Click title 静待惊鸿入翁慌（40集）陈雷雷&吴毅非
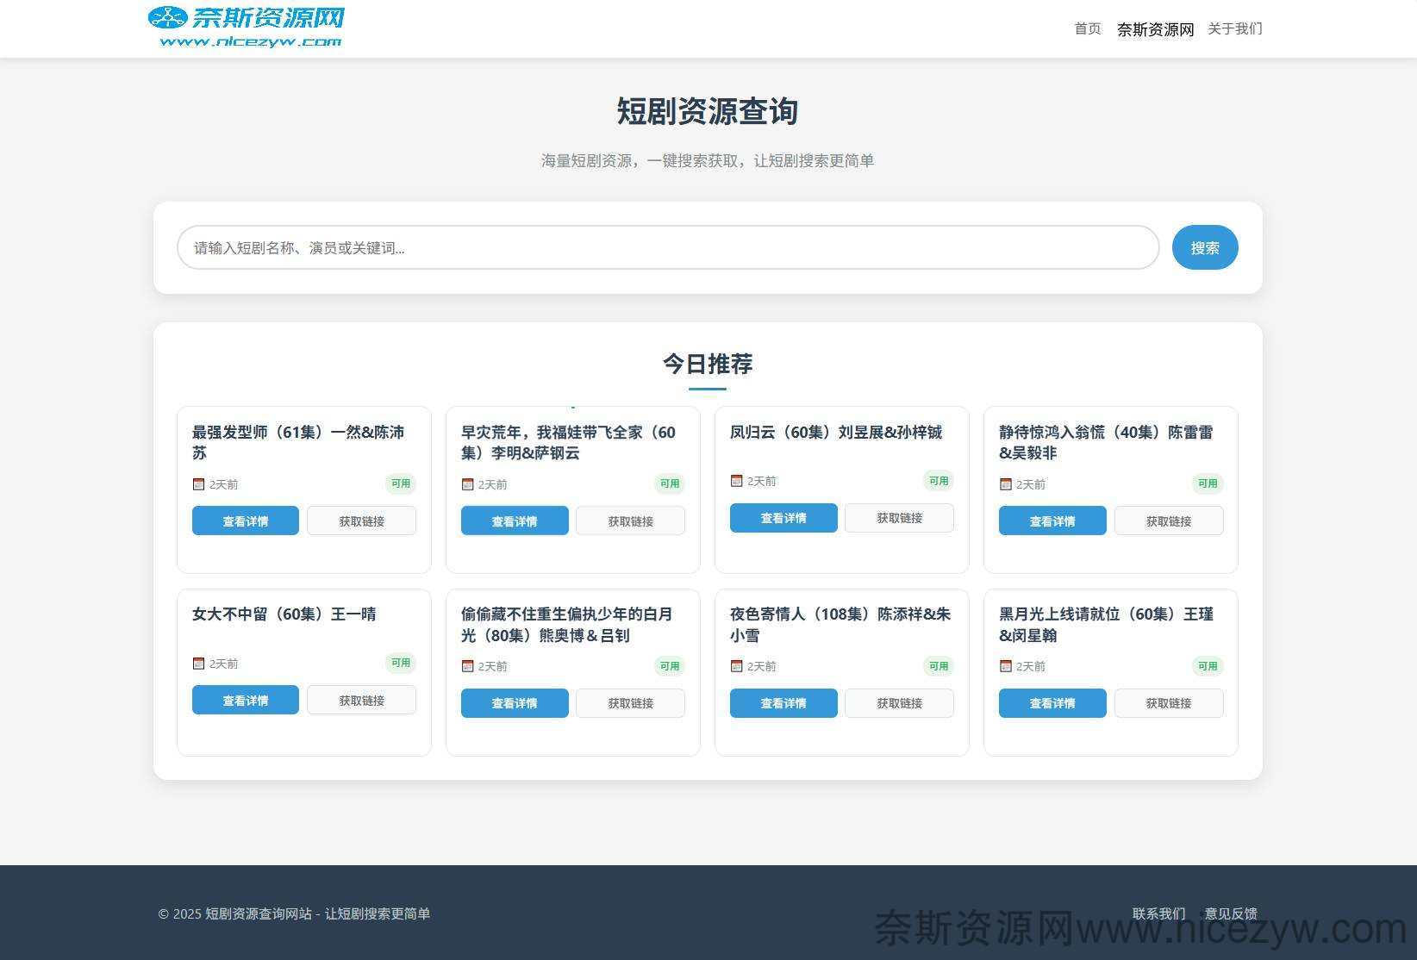 1106,442
